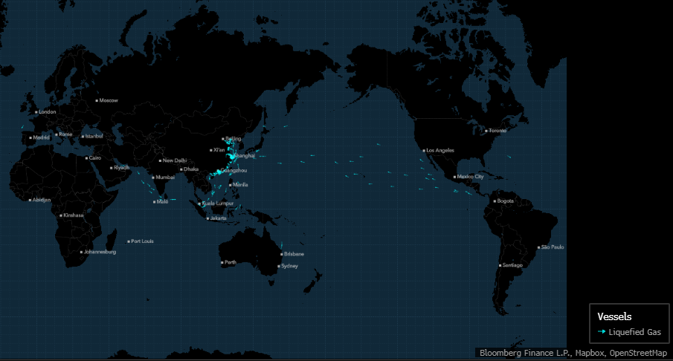Viewport: 673px width, 361px height.
Task: Click the Toronto city marker
Action: pos(486,131)
